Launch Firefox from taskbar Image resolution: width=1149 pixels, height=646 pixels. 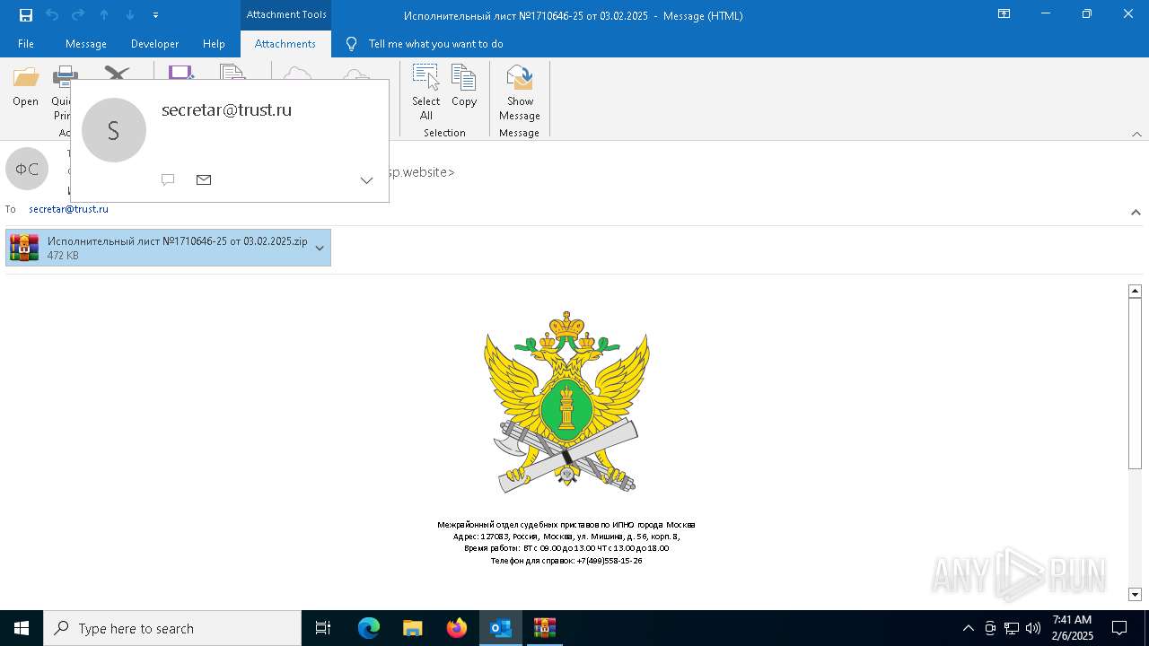457,628
